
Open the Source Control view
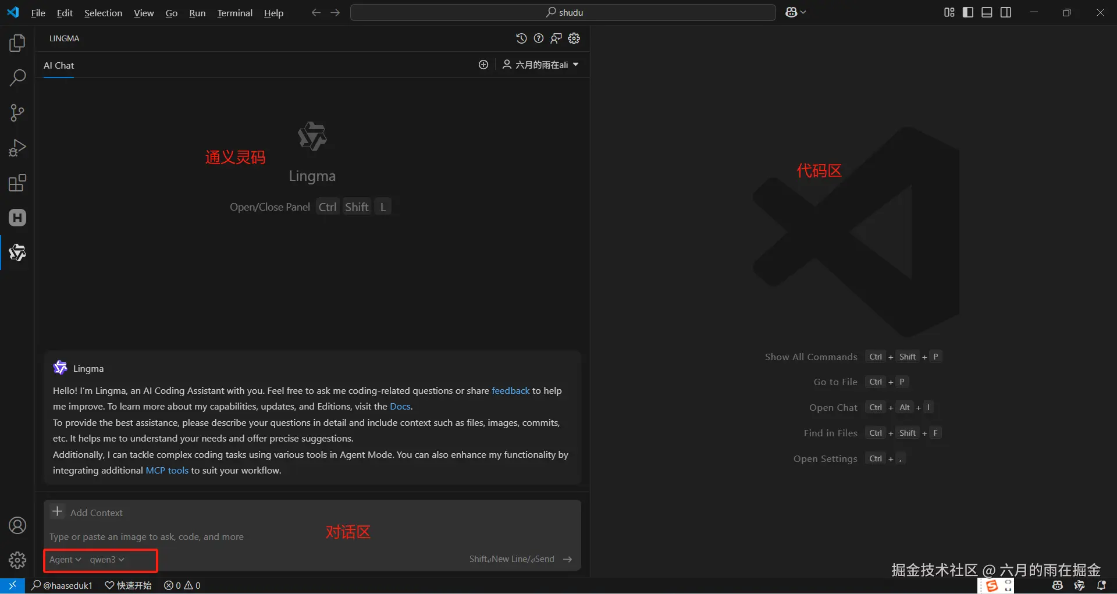click(17, 113)
